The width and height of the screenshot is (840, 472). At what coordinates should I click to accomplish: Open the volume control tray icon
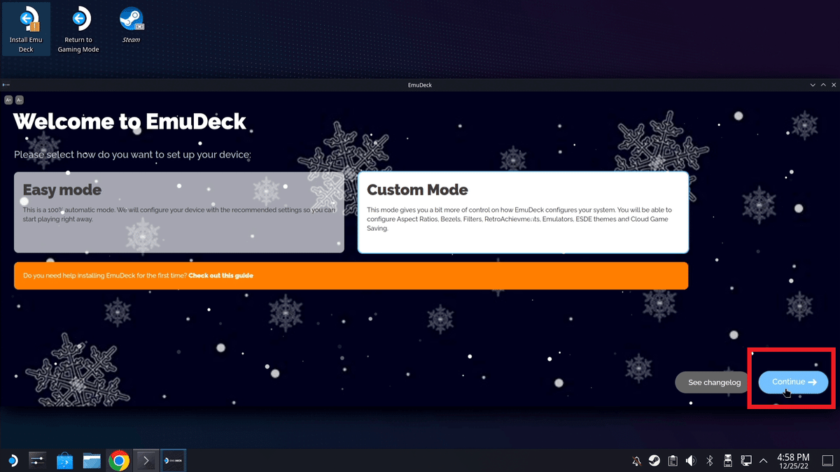[691, 461]
